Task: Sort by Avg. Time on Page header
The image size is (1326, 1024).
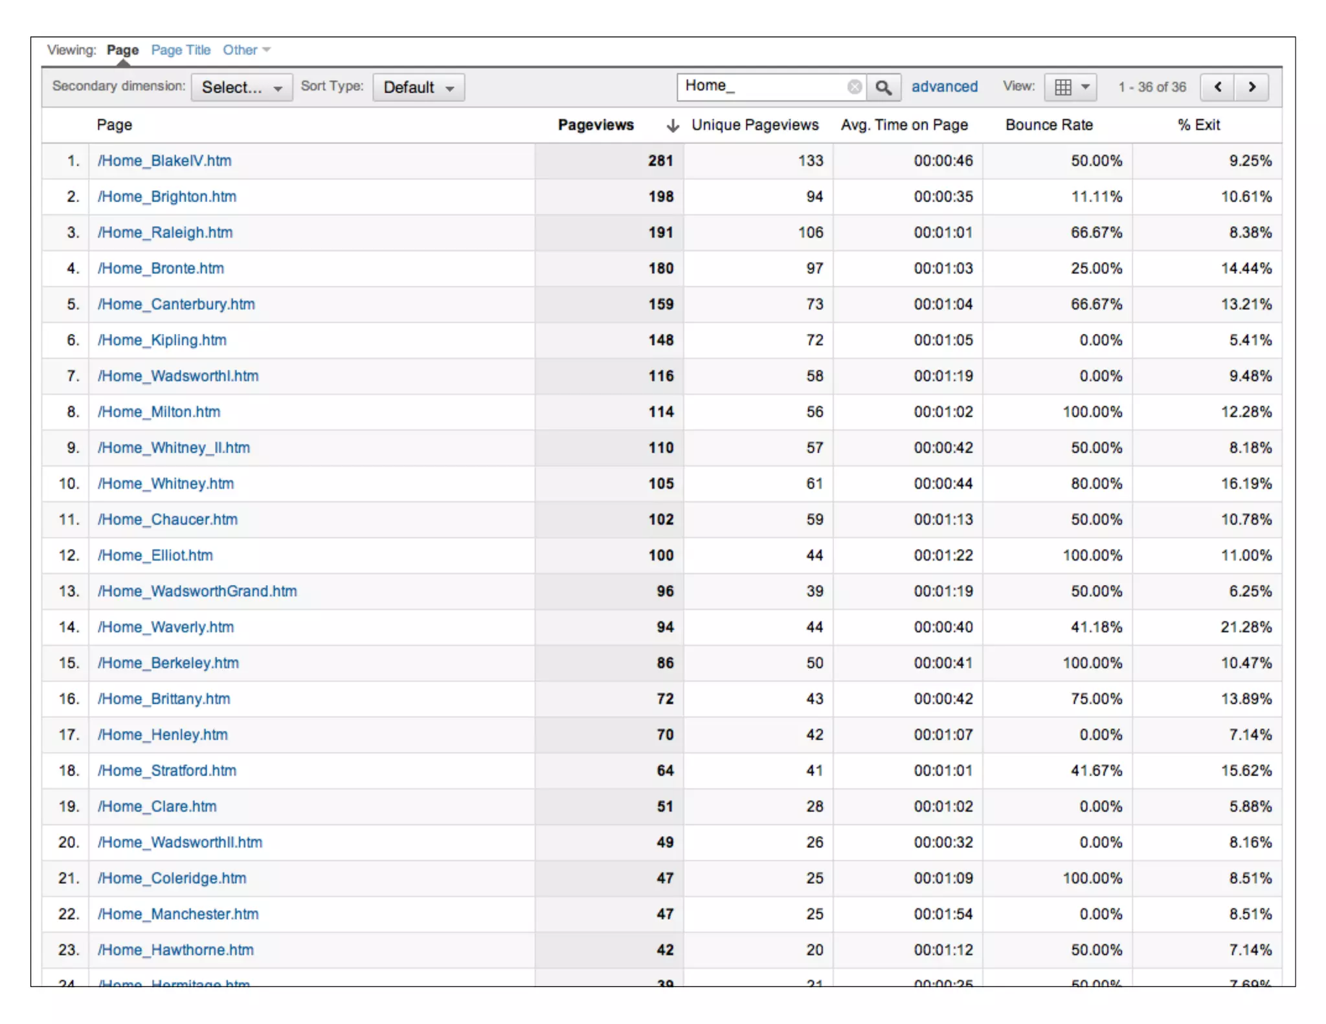Action: click(x=904, y=125)
